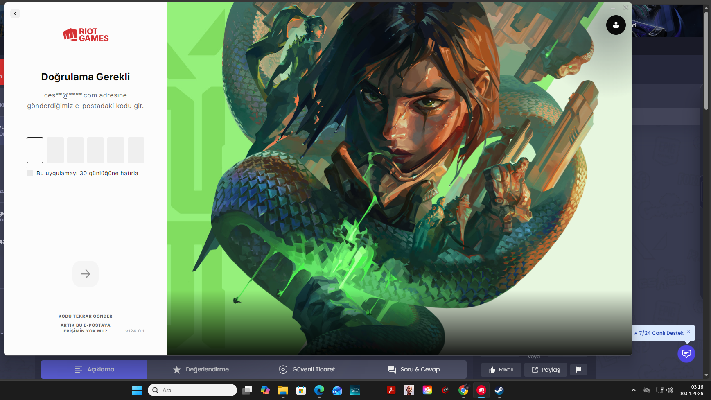Close the Riot Client window
The width and height of the screenshot is (711, 400).
tap(625, 8)
